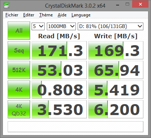This screenshot has height=138, width=151.
Task: Start the 4K QD32 test
Action: coord(19,109)
